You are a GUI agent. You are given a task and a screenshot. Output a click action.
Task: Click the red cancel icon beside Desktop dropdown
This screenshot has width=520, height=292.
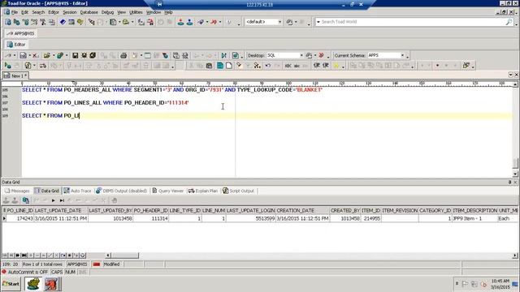click(321, 55)
